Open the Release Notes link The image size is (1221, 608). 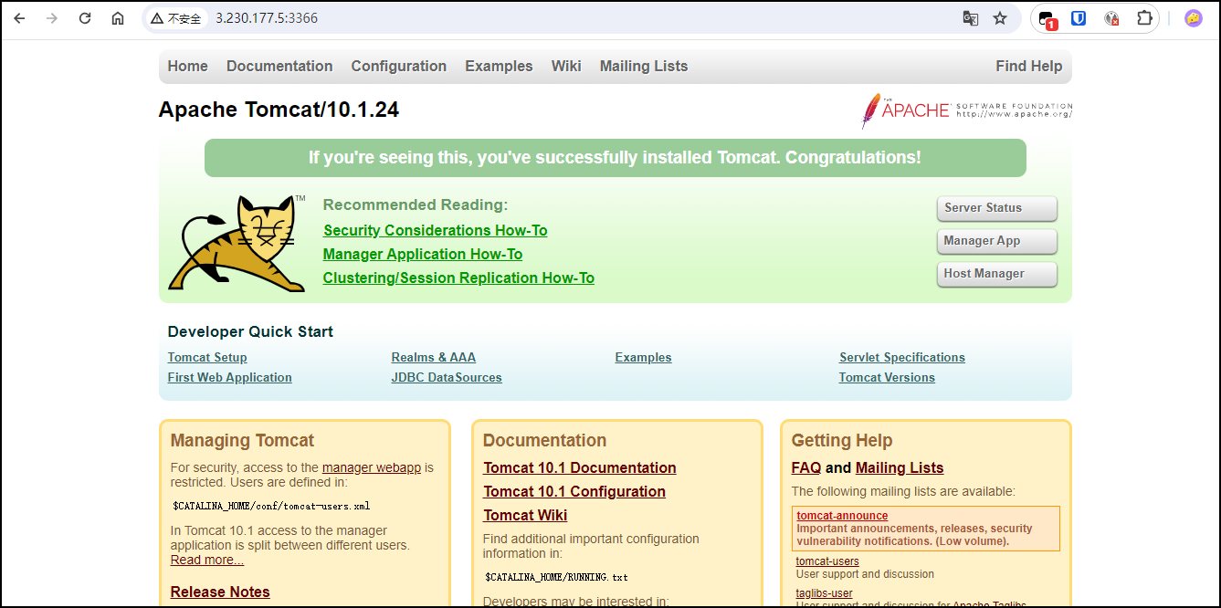tap(220, 592)
